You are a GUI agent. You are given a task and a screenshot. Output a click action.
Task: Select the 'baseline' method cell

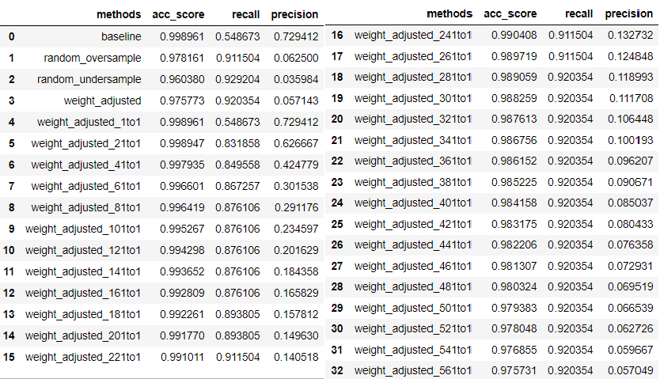pyautogui.click(x=121, y=36)
